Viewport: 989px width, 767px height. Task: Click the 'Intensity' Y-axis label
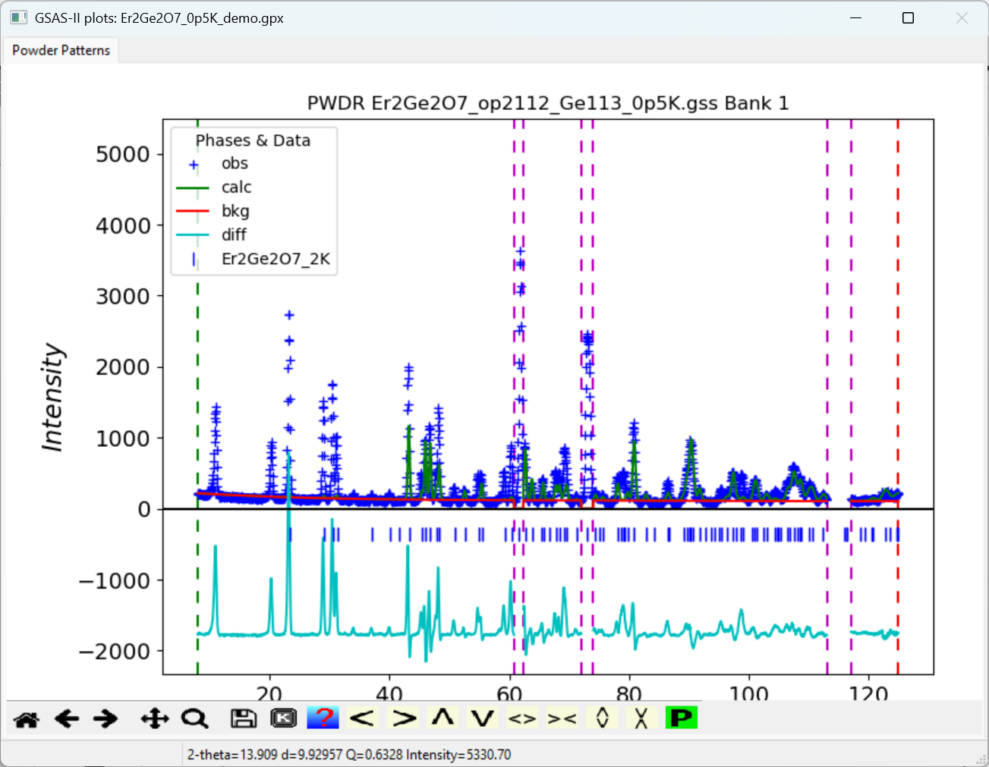pos(52,397)
